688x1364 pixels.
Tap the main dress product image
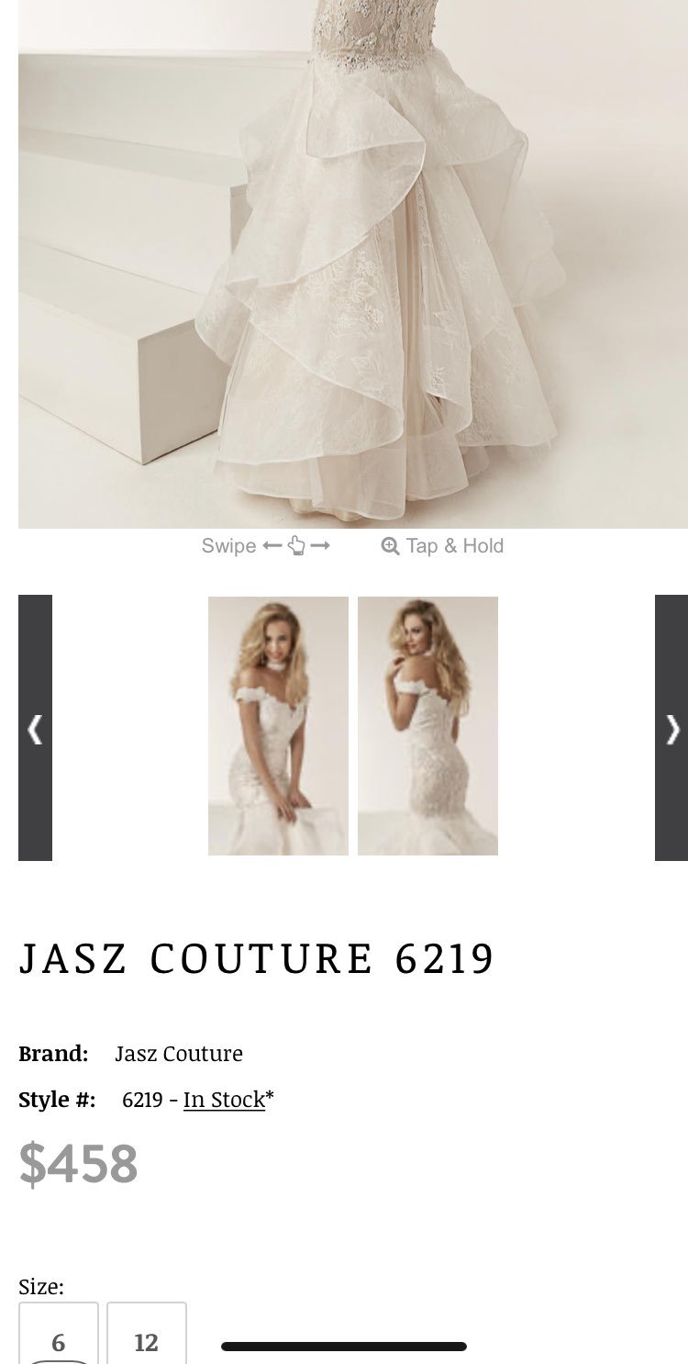[353, 264]
